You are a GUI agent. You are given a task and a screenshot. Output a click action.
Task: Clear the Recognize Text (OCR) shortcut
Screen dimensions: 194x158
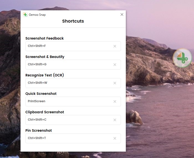[115, 83]
